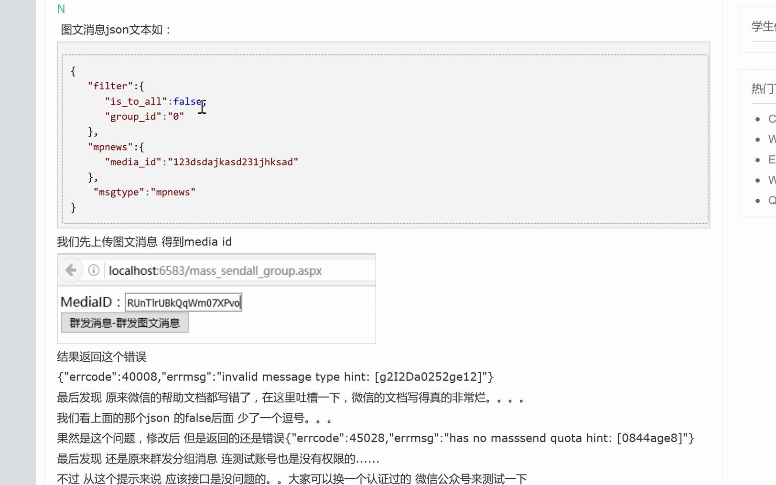Viewport: 776px width, 485px height.
Task: Click the "msgtype":"mpnews" line
Action: point(144,192)
